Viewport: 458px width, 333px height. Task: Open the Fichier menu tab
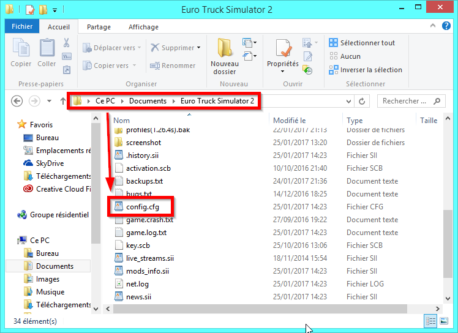click(x=22, y=26)
